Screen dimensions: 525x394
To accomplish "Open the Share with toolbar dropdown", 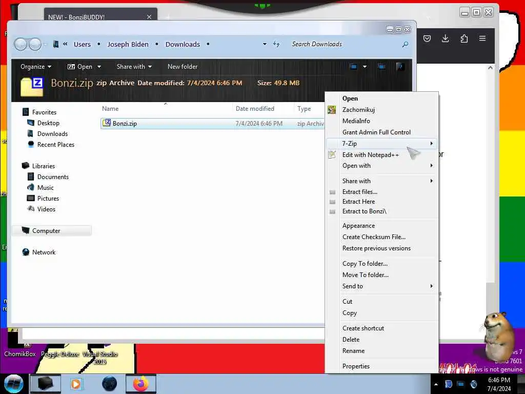I will [134, 67].
